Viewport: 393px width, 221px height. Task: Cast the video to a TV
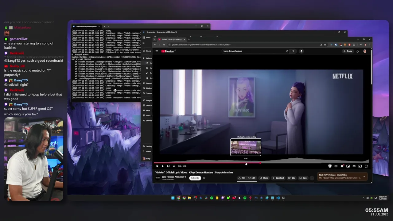(360, 166)
